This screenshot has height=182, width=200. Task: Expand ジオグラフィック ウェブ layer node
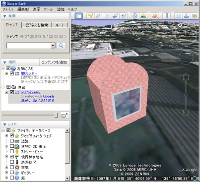[6, 136]
